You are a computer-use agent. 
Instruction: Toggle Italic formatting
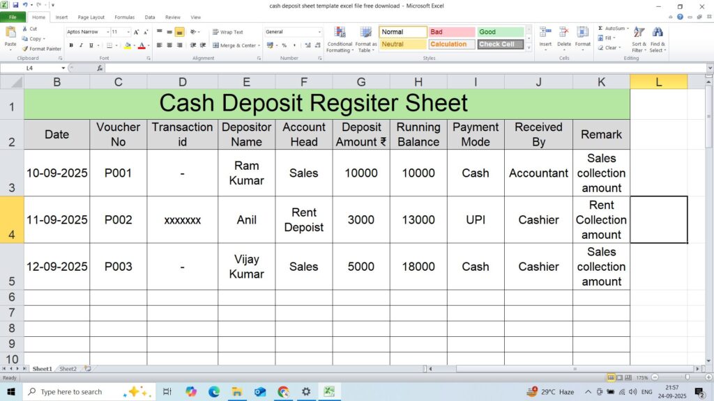[x=82, y=45]
